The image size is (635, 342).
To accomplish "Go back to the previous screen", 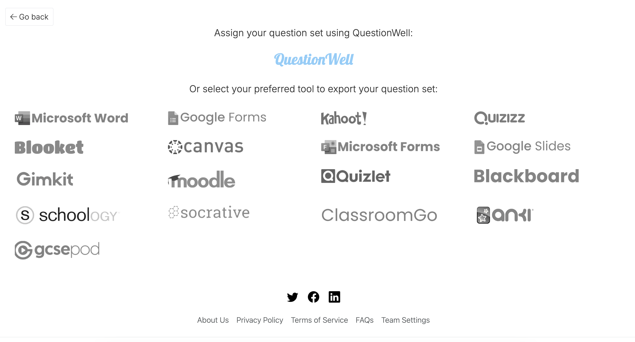I will click(29, 17).
